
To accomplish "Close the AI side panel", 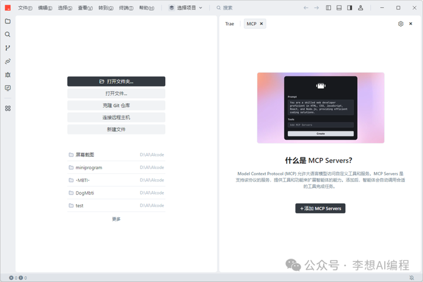I will coord(411,23).
